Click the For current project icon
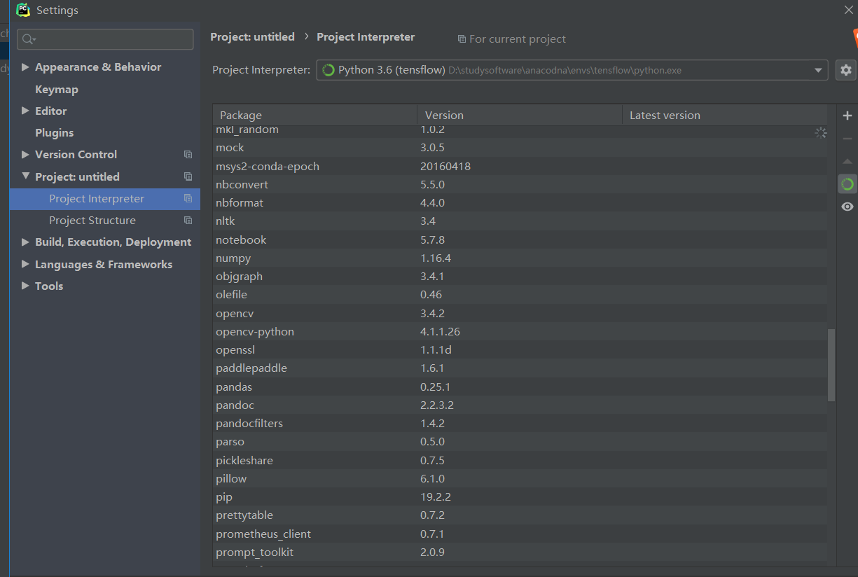This screenshot has height=577, width=858. pos(462,39)
